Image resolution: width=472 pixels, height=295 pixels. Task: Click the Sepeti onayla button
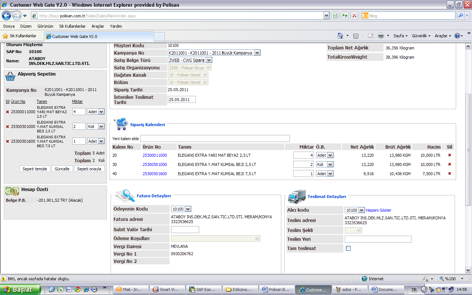(x=89, y=169)
